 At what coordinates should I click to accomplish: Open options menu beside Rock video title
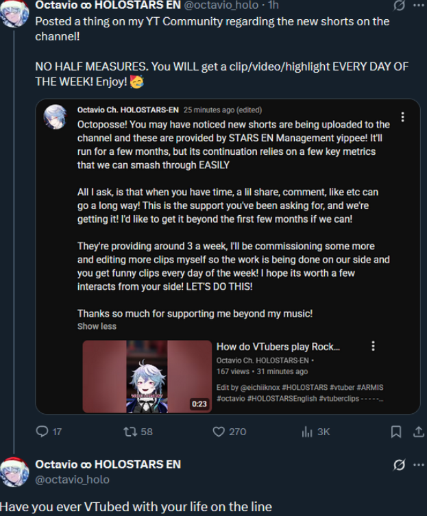tap(373, 346)
